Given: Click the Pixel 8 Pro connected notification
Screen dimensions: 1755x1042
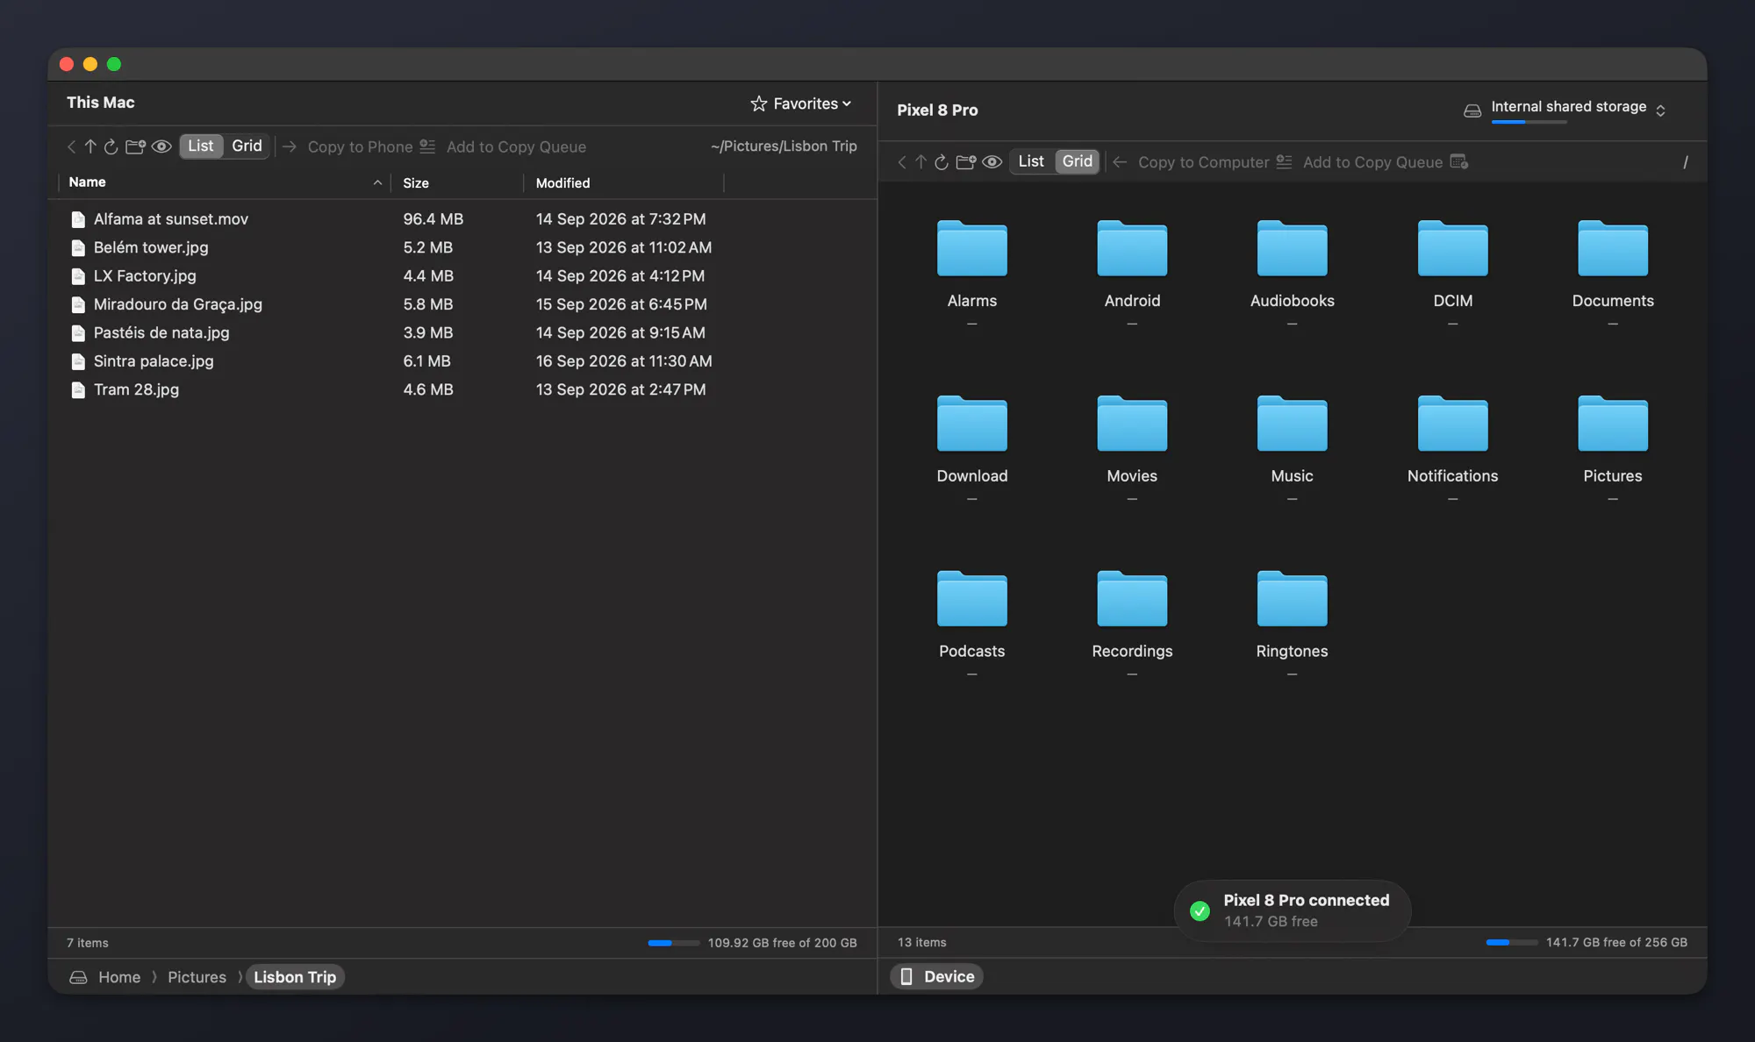Looking at the screenshot, I should [1292, 910].
